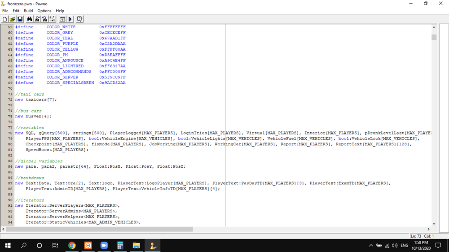Open Zoom from the taskbar
The height and width of the screenshot is (252, 449).
[x=104, y=245]
